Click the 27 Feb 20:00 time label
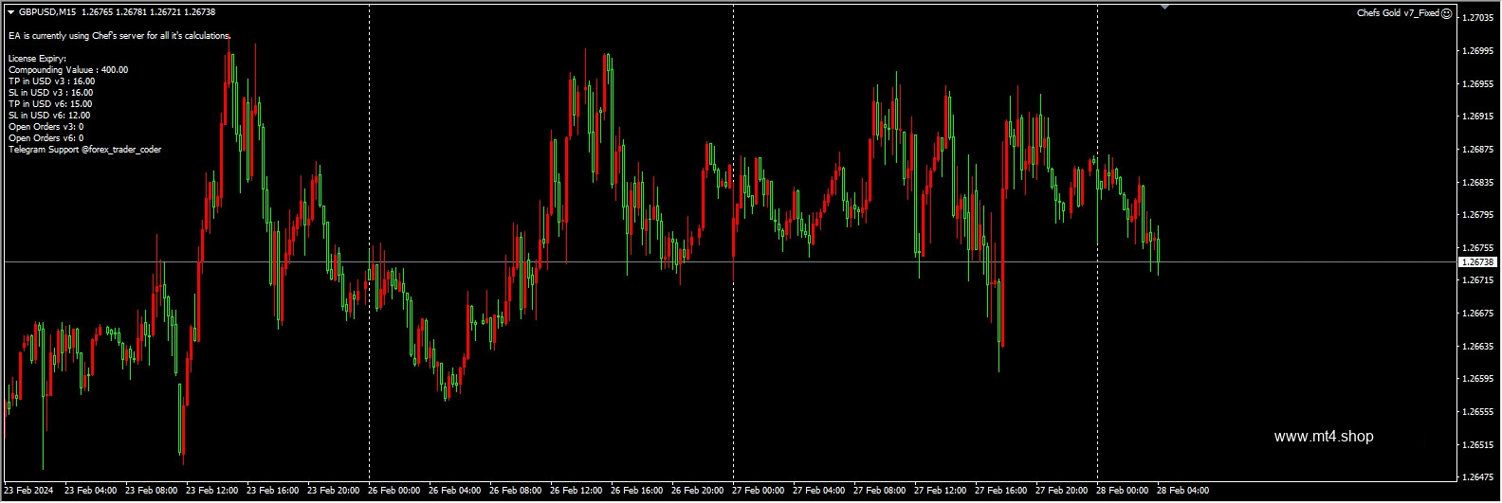 click(1062, 491)
